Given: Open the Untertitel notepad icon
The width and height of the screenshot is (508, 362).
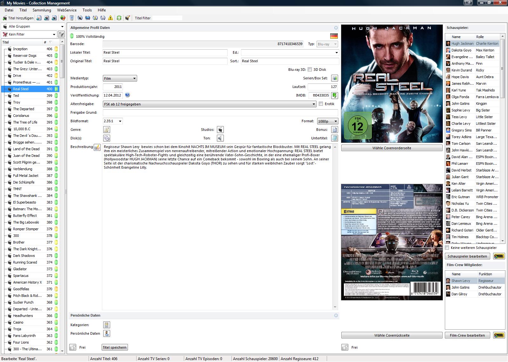Looking at the screenshot, I should point(335,138).
